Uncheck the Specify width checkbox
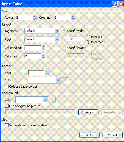Screen dimensions: 124x142 pyautogui.click(x=64, y=31)
